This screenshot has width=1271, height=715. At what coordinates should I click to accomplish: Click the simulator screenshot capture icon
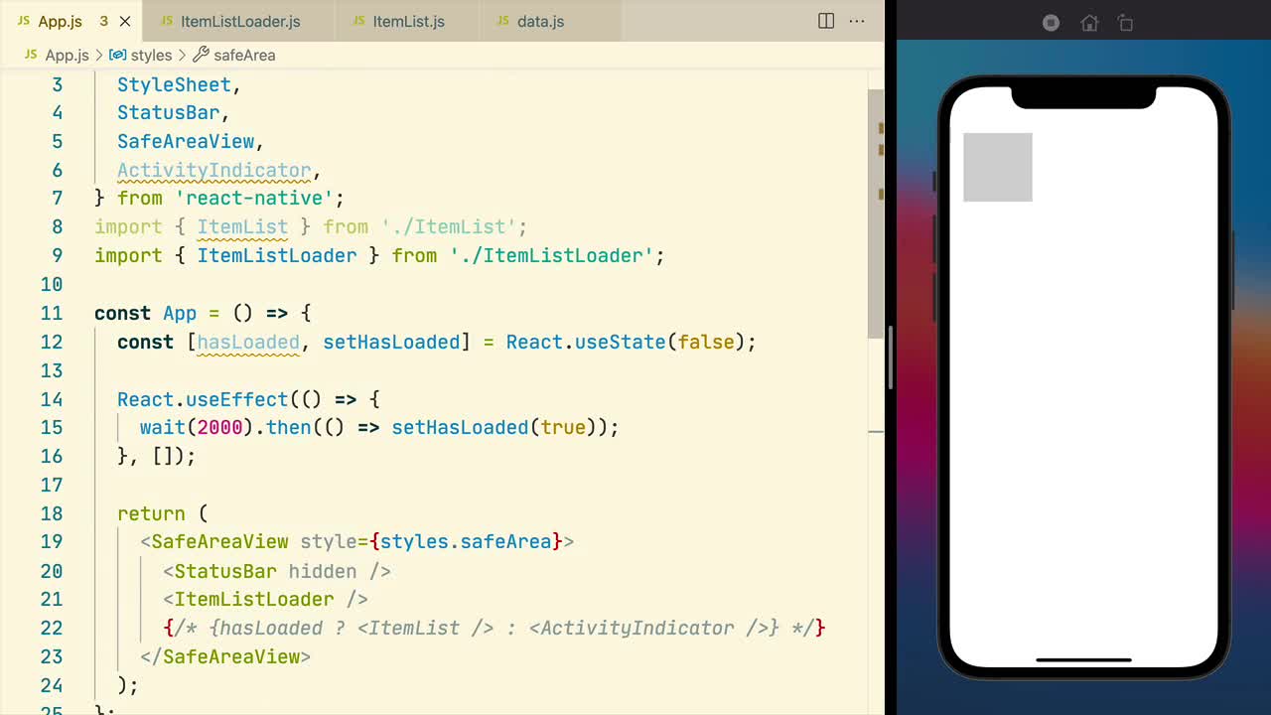tap(1051, 23)
